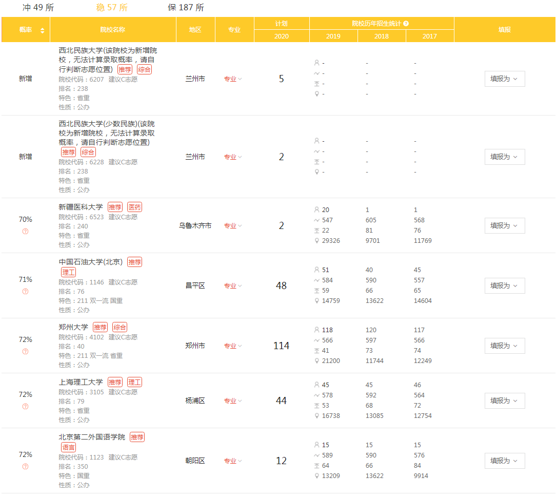Expand 专业 list for 上海理工大学
This screenshot has height=496, width=557.
tap(233, 401)
